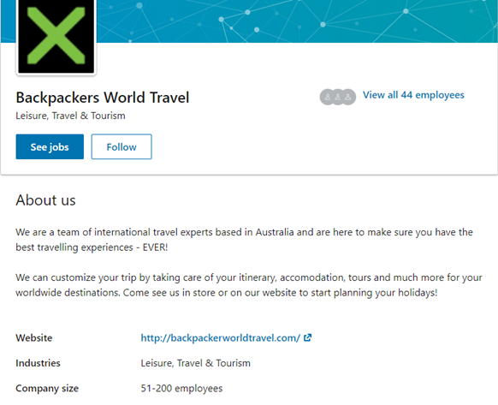Open View all 44 employees link

pos(413,95)
